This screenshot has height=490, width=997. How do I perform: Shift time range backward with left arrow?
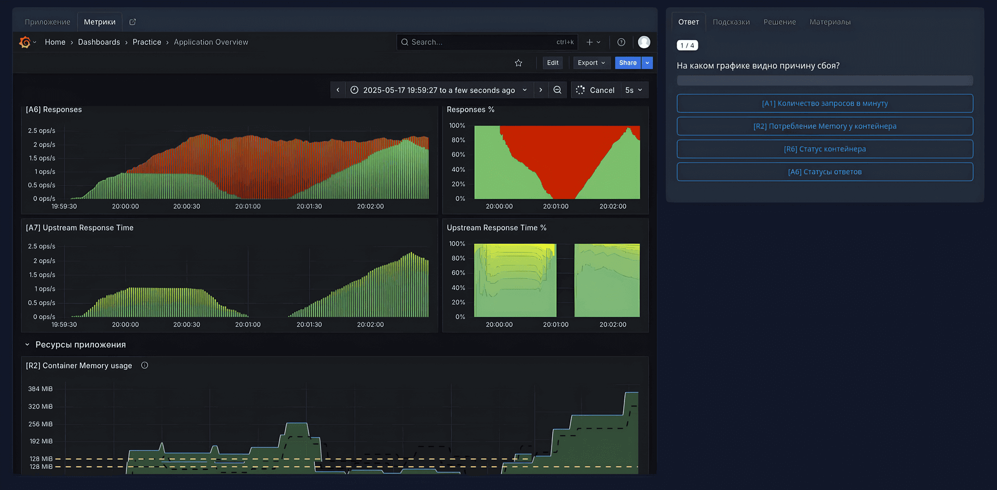pyautogui.click(x=338, y=90)
